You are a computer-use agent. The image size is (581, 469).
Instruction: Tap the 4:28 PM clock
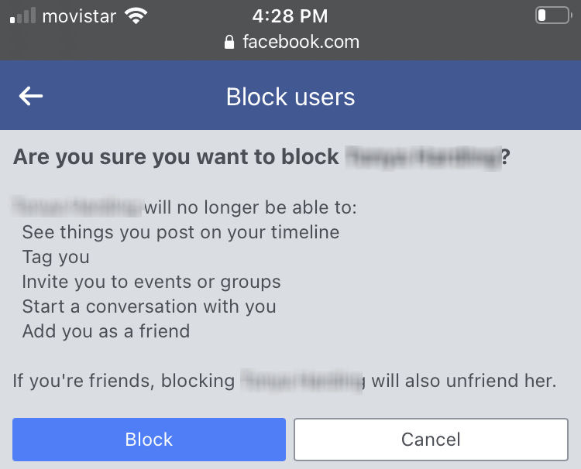pos(290,15)
